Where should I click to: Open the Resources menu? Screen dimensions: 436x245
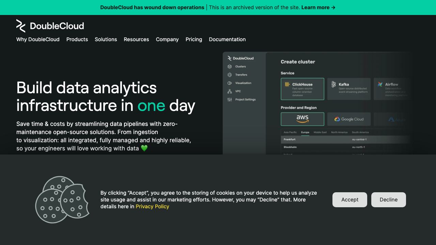point(136,39)
